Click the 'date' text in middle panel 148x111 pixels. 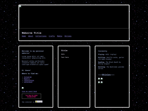[x=63, y=54]
